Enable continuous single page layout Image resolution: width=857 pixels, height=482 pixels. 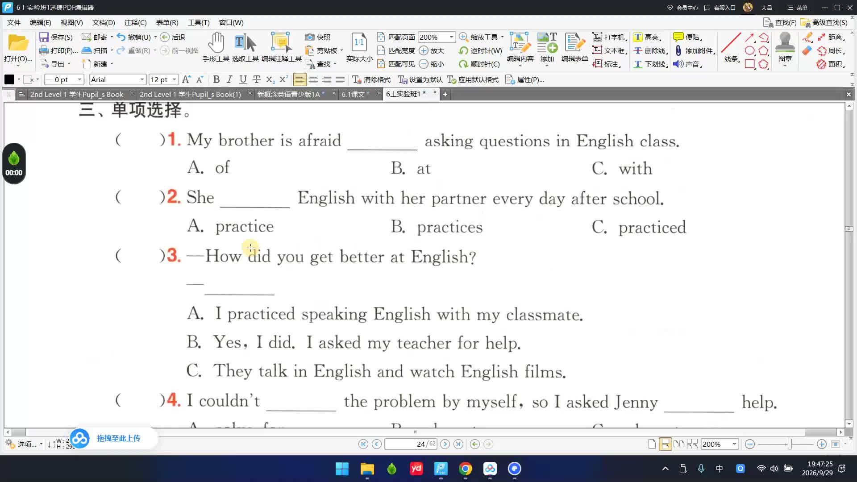pos(665,444)
